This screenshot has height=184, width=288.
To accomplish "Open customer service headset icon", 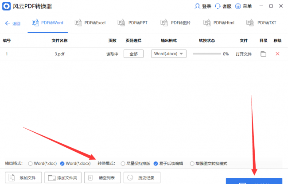I will 218,6.
